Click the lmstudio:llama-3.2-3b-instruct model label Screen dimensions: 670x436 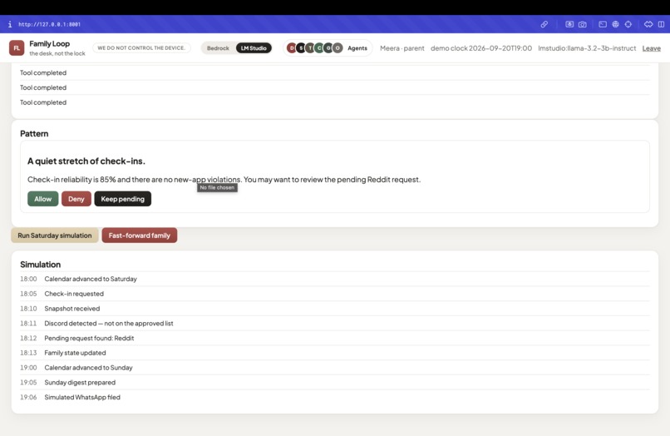pos(587,48)
